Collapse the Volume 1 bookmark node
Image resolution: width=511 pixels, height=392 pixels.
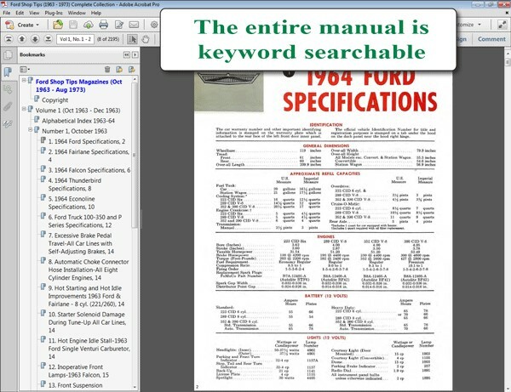(24, 109)
